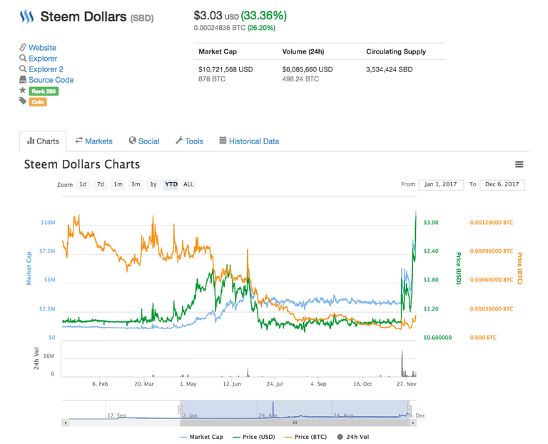Open the Source Code link

(51, 80)
